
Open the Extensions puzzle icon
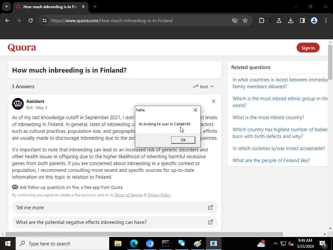click(262, 21)
